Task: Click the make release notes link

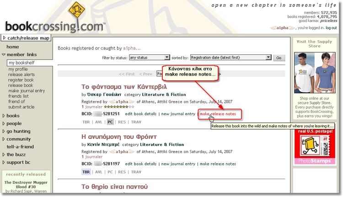Action: [x=218, y=113]
